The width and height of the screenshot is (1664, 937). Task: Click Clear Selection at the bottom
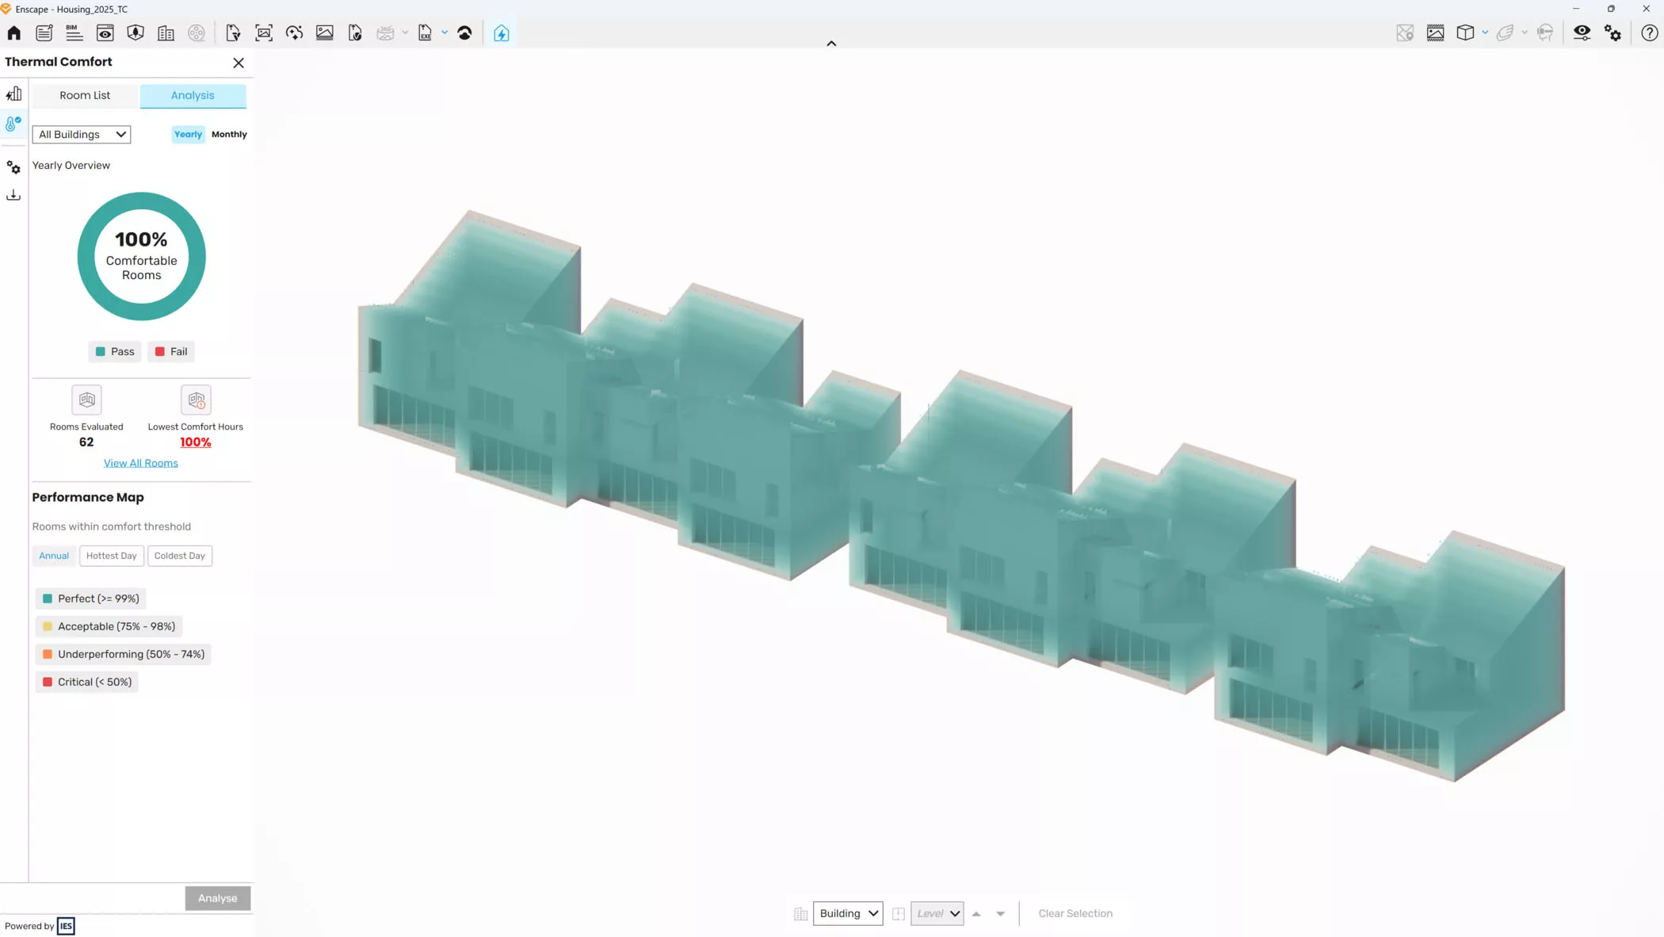[x=1075, y=913]
